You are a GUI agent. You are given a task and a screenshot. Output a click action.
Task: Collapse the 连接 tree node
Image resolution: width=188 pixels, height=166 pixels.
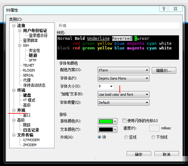(14, 26)
